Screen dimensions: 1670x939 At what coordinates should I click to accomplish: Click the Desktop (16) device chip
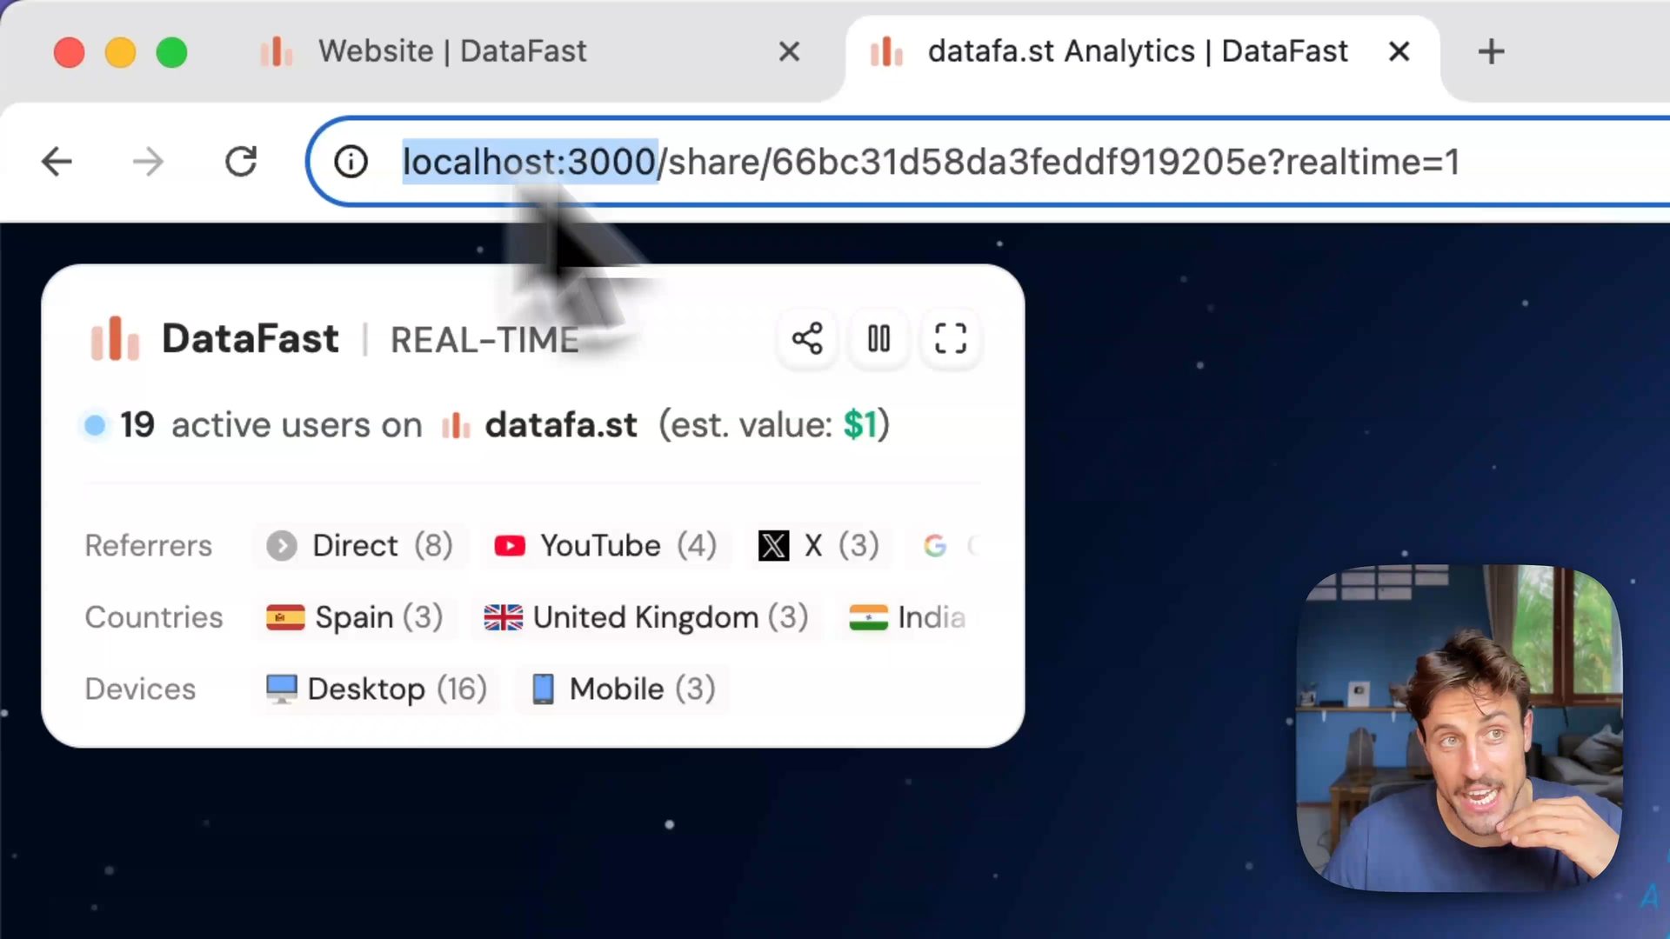[376, 689]
